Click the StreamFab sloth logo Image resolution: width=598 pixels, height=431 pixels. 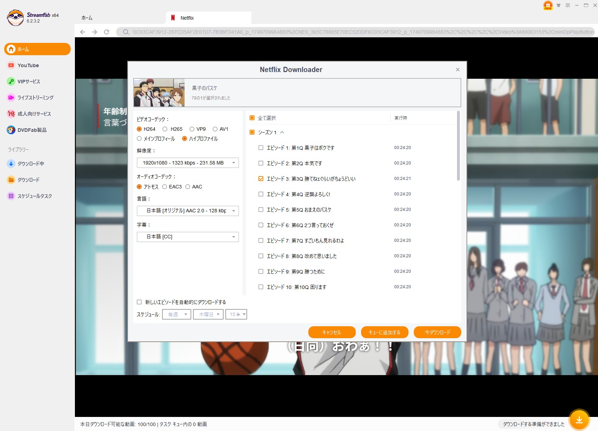(x=15, y=18)
